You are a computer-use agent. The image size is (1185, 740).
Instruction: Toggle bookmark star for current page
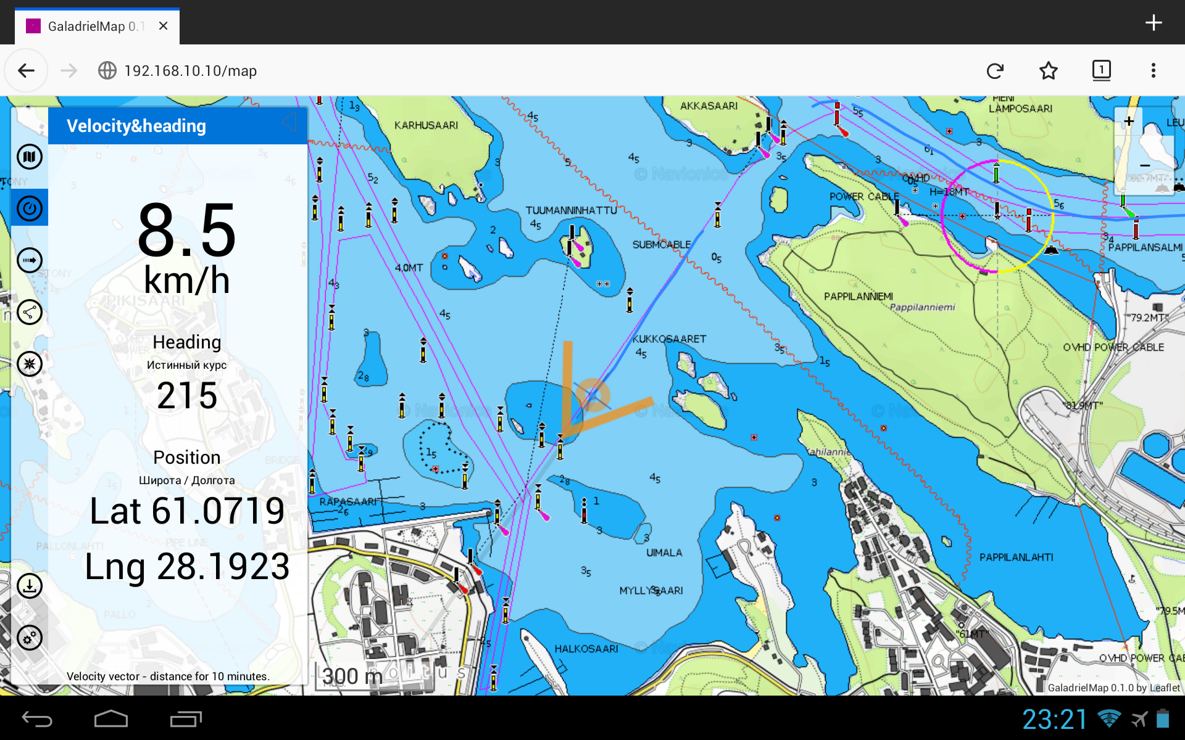pos(1048,70)
